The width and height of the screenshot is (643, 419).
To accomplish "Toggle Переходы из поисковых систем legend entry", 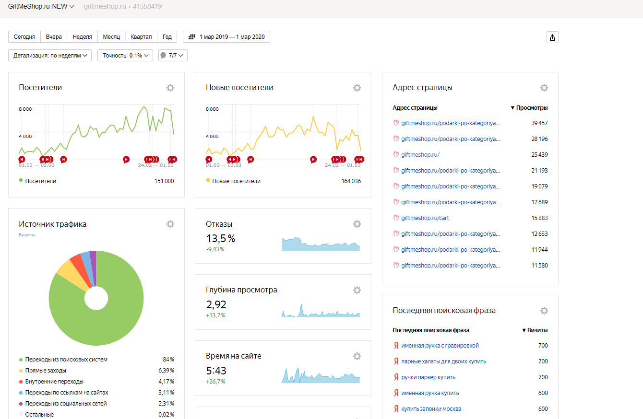I will [x=63, y=360].
